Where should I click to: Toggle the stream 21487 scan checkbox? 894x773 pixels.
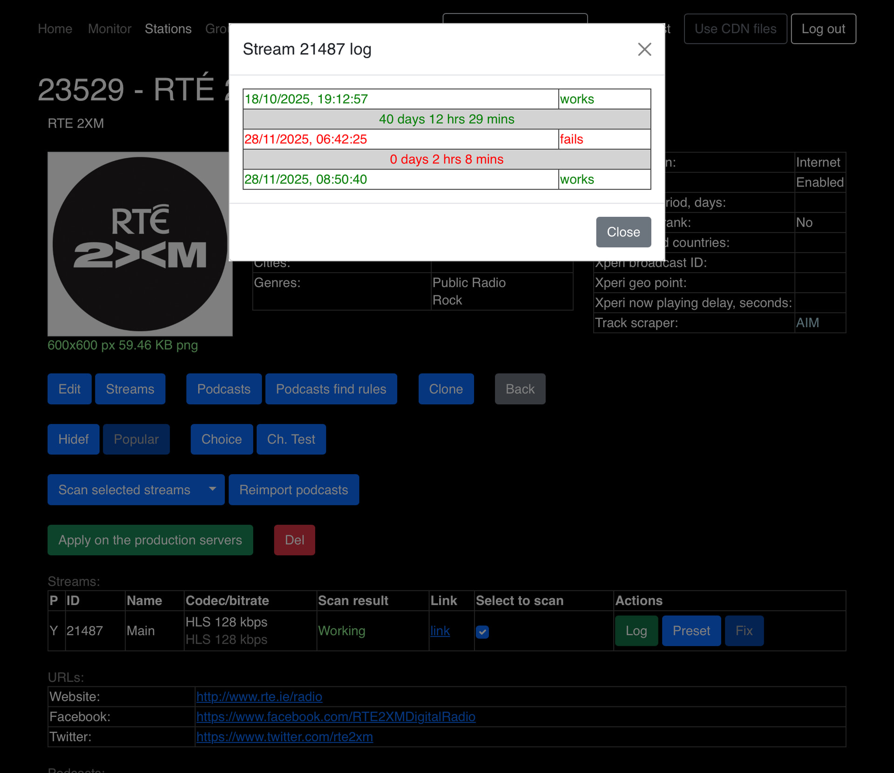tap(482, 632)
